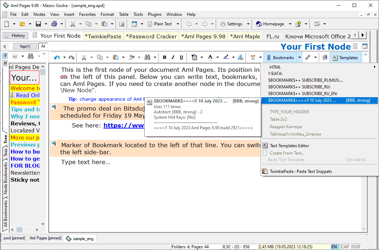Image resolution: width=379 pixels, height=250 pixels.
Task: Open the font color tool (letter A)
Action: pos(210,57)
